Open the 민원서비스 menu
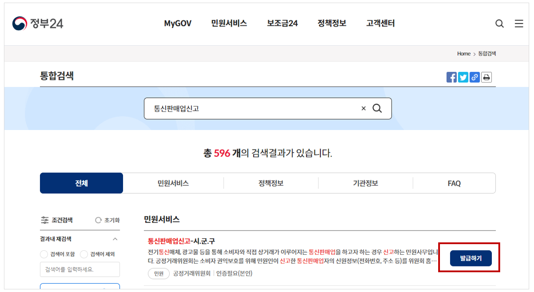The height and width of the screenshot is (292, 534). point(229,24)
